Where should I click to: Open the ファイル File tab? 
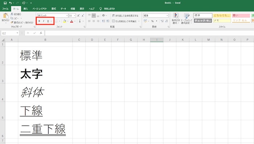(5, 9)
